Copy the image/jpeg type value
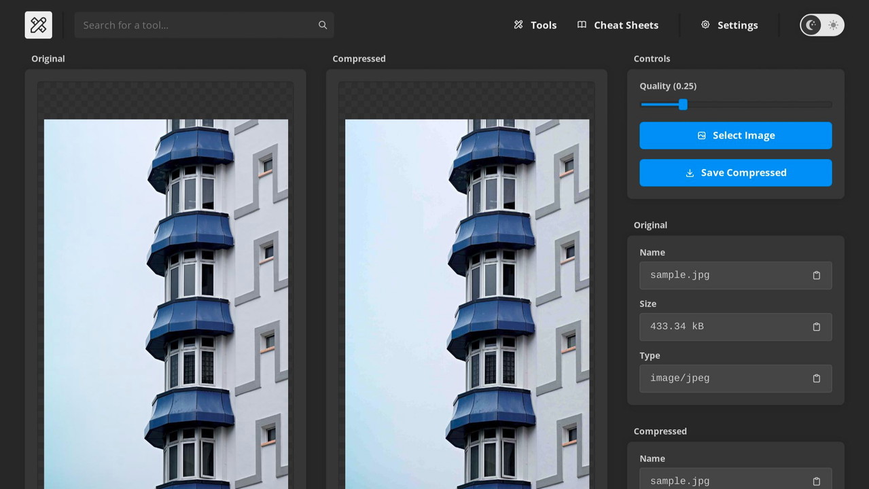 coord(816,378)
